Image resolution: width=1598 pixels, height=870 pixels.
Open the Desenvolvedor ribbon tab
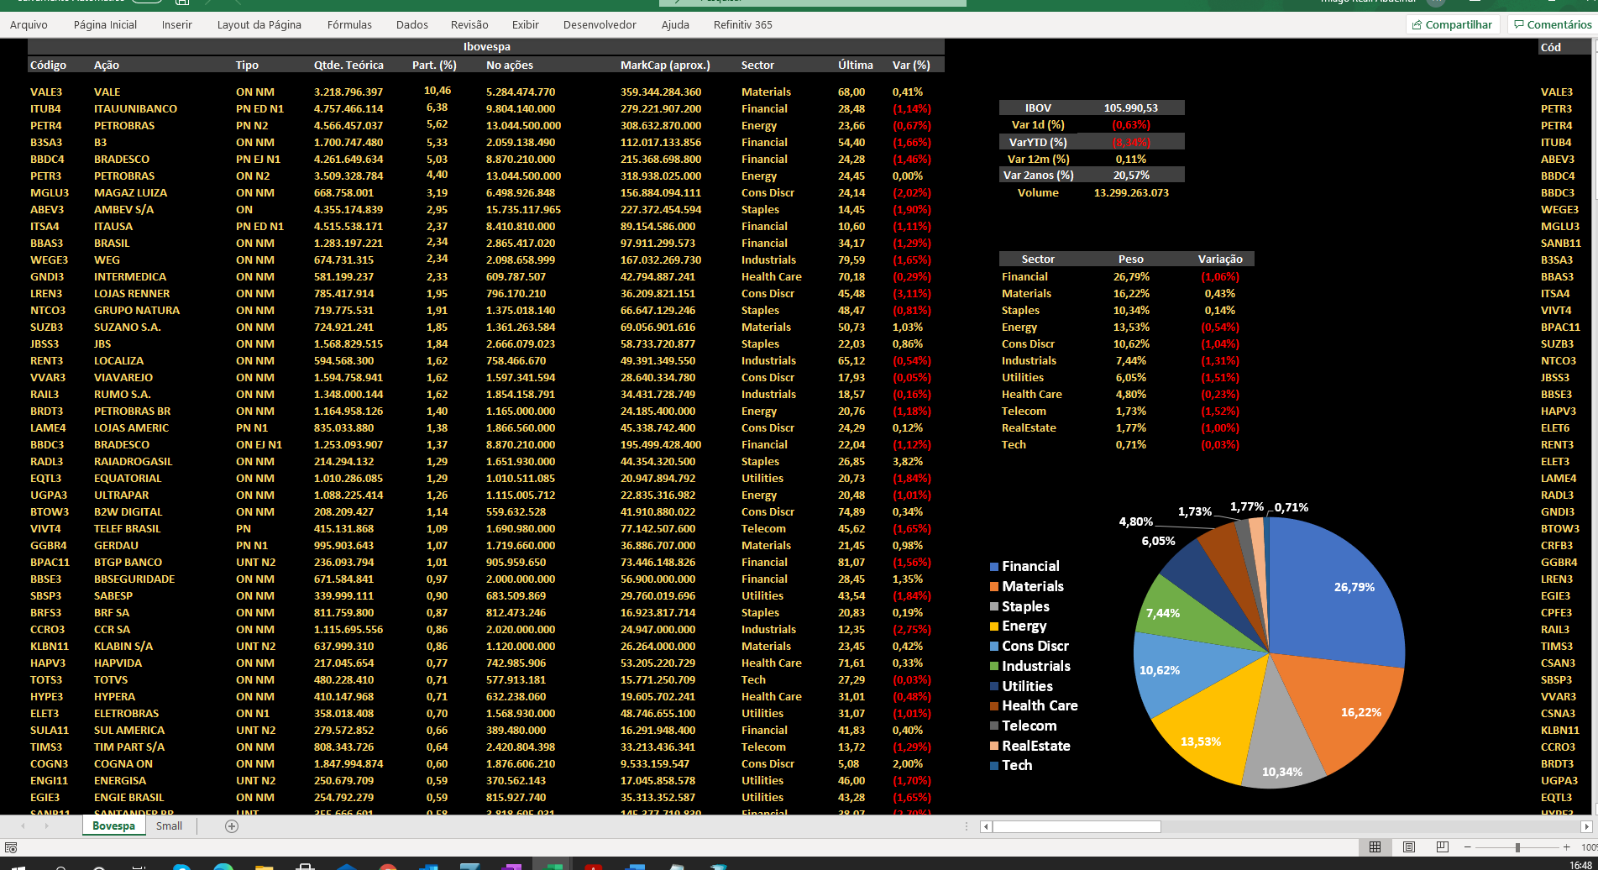point(600,24)
